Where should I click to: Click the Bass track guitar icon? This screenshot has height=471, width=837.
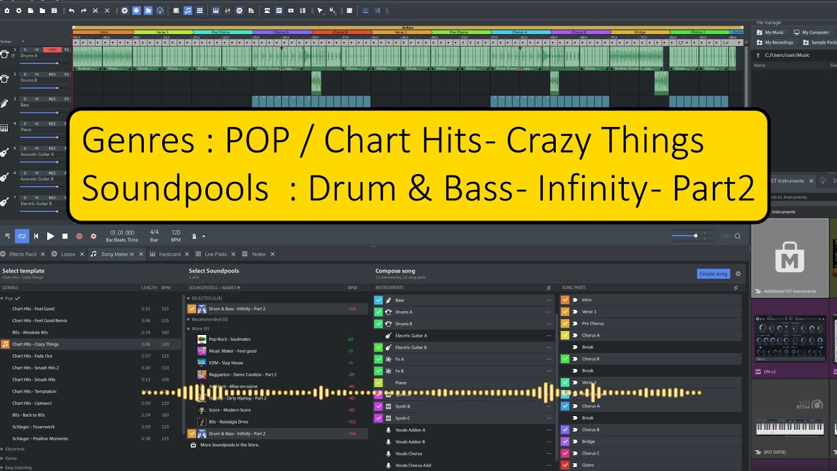point(5,103)
